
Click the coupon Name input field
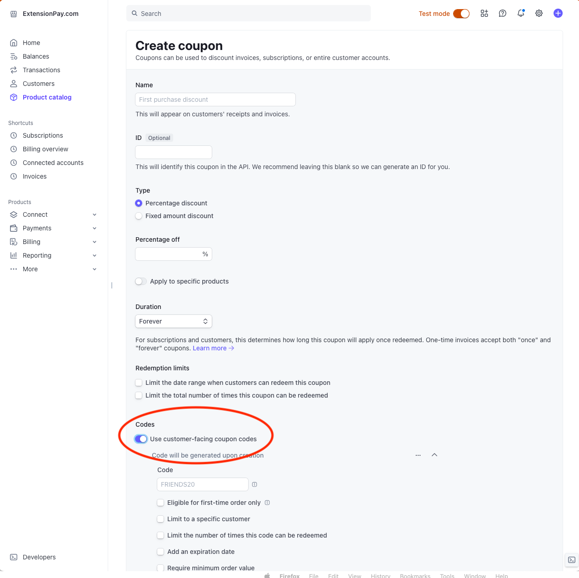215,100
